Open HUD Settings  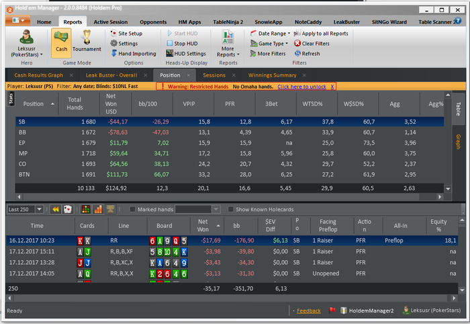pyautogui.click(x=186, y=53)
